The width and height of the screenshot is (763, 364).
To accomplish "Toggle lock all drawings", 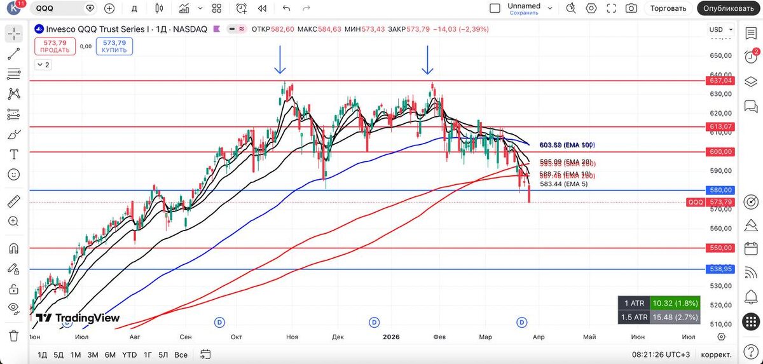I will click(14, 288).
